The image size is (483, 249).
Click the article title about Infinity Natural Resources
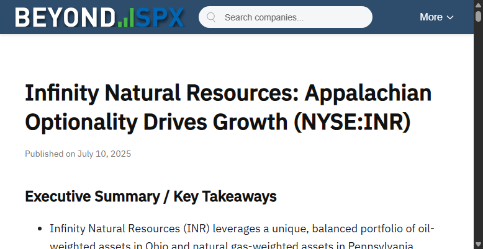click(228, 107)
